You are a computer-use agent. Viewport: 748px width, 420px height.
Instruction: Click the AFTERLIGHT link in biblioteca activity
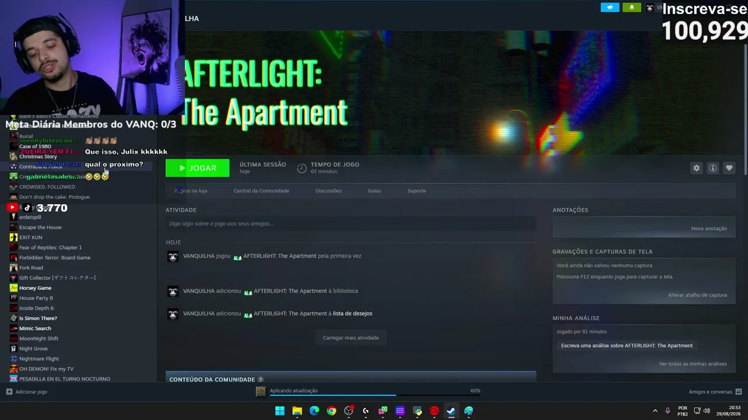point(290,290)
